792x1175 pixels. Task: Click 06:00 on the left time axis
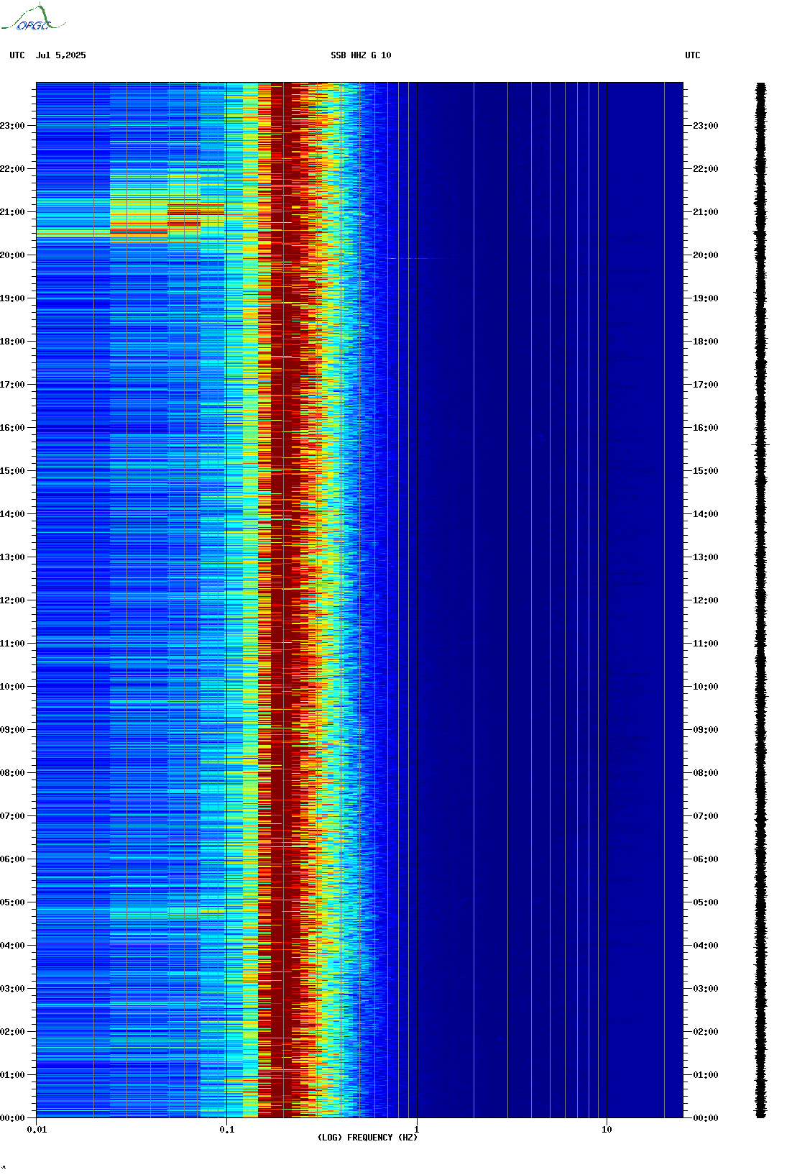point(12,859)
